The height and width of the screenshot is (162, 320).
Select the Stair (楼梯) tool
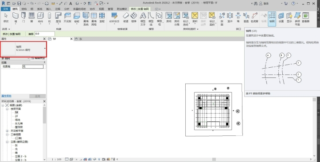(134, 18)
